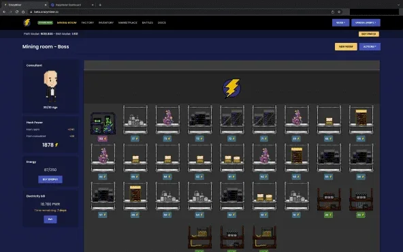This screenshot has height=252, width=403.
Task: Open the Battles page
Action: [x=148, y=22]
